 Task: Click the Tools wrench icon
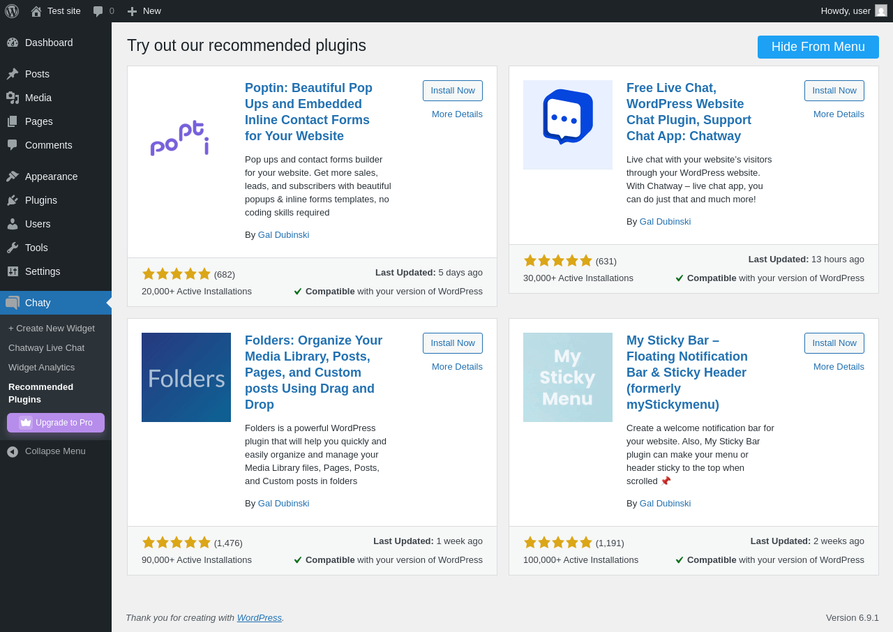[13, 248]
